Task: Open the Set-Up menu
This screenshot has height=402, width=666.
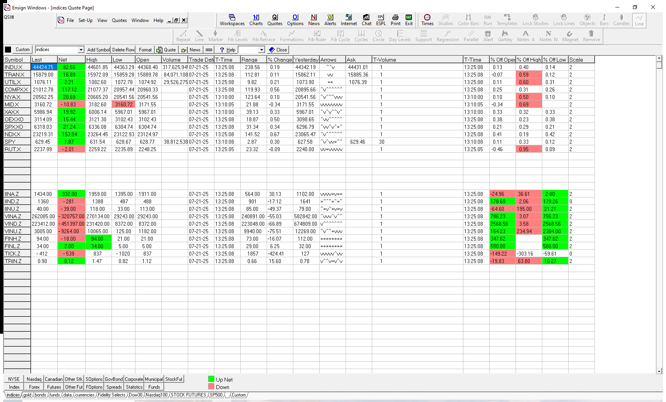Action: [86, 20]
